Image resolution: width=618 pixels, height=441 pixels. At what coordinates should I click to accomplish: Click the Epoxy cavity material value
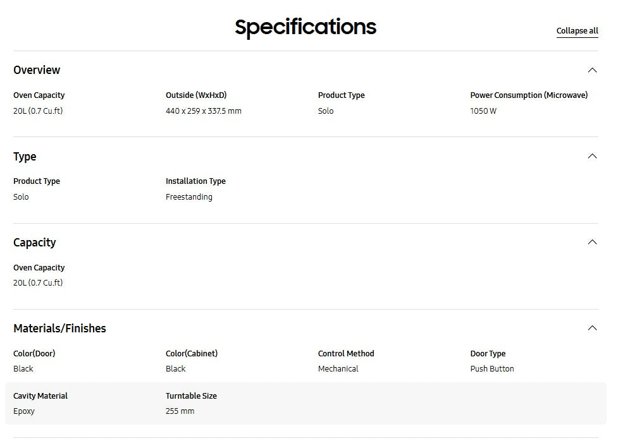(x=24, y=411)
